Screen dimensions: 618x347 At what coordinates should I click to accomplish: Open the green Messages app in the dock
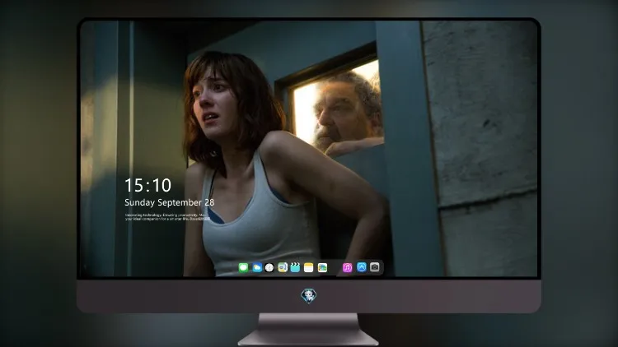[243, 268]
